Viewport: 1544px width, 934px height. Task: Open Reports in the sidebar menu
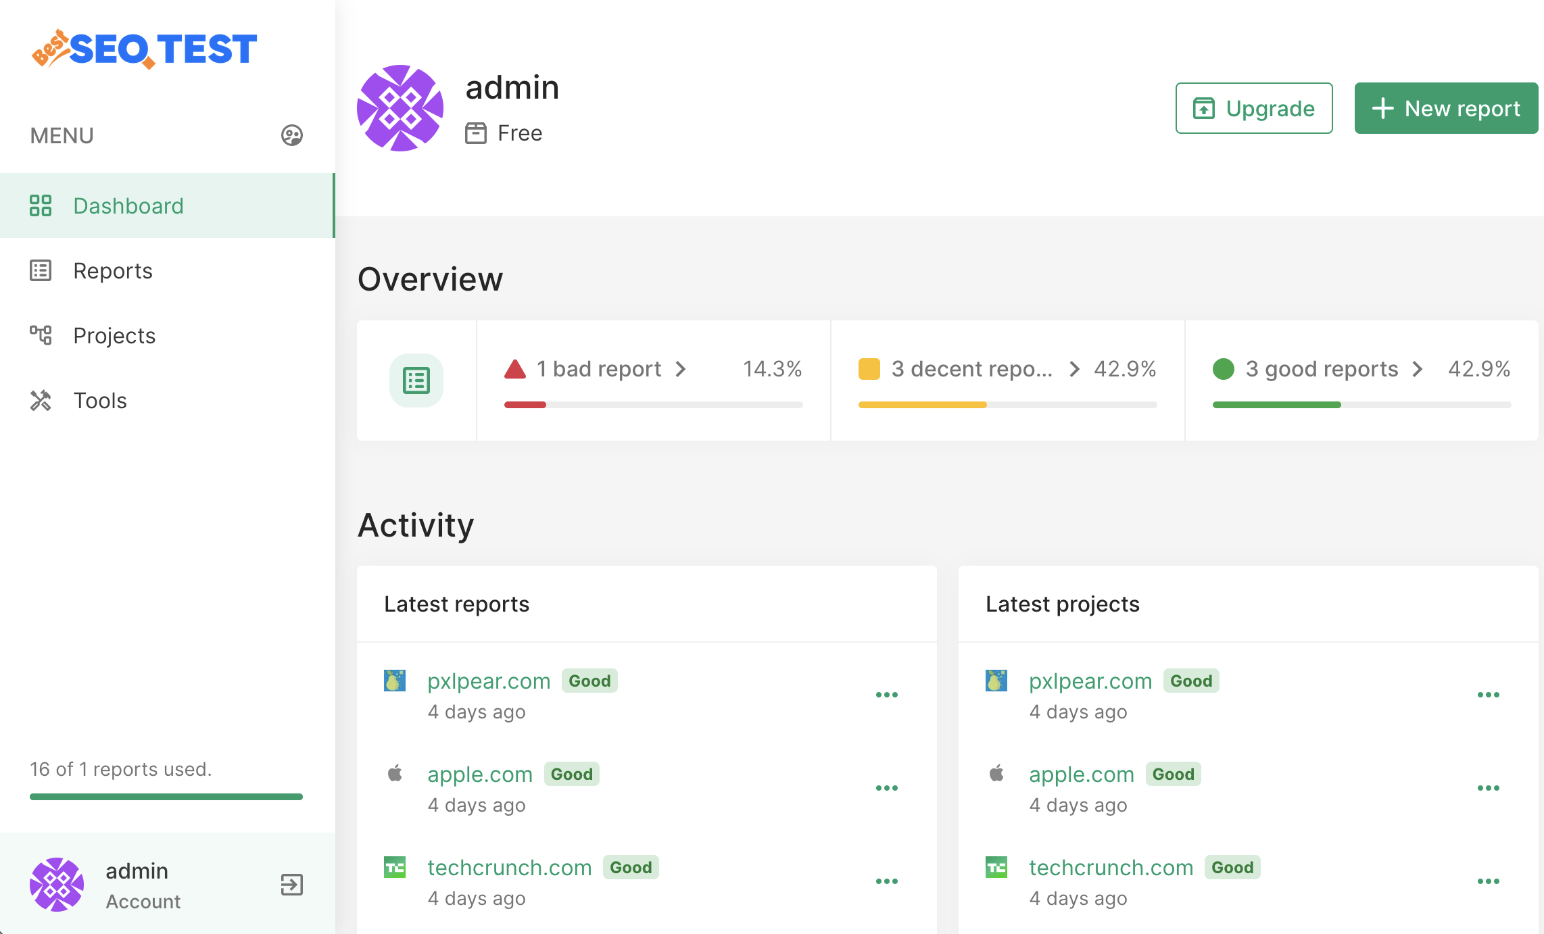tap(112, 271)
